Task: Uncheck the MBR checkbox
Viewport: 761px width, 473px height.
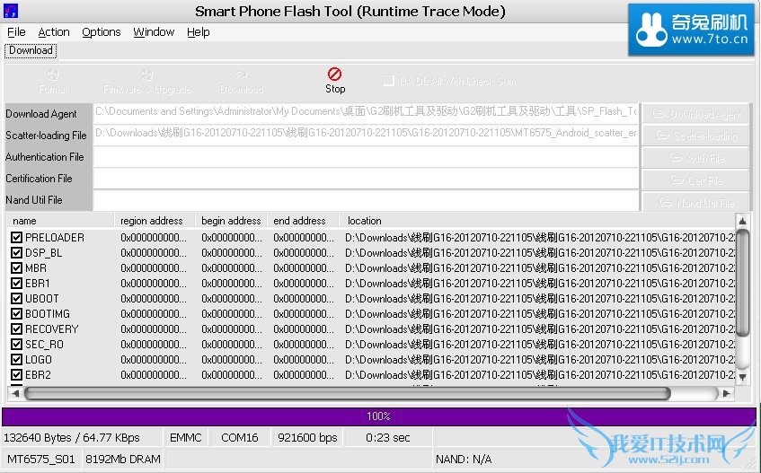Action: [x=16, y=268]
